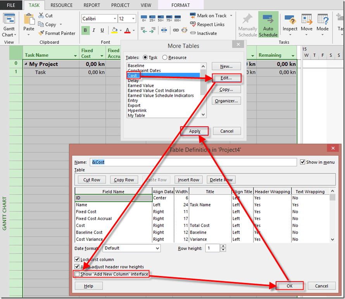This screenshot has width=345, height=299.
Task: Select the Resource radio button
Action: [x=165, y=57]
